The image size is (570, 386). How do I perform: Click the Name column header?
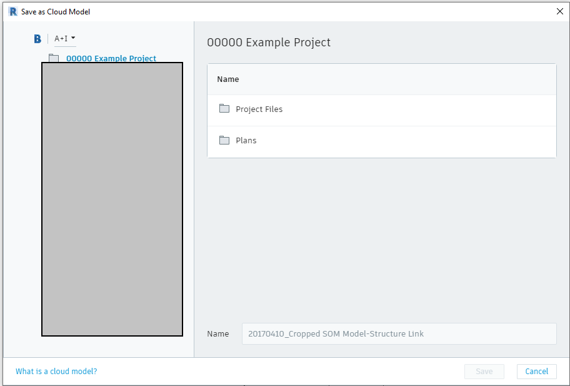click(228, 79)
